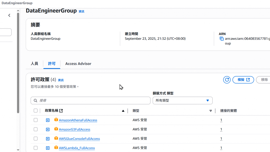The width and height of the screenshot is (270, 152).
Task: Click the vertical scrollbar thumb
Action: (18, 63)
